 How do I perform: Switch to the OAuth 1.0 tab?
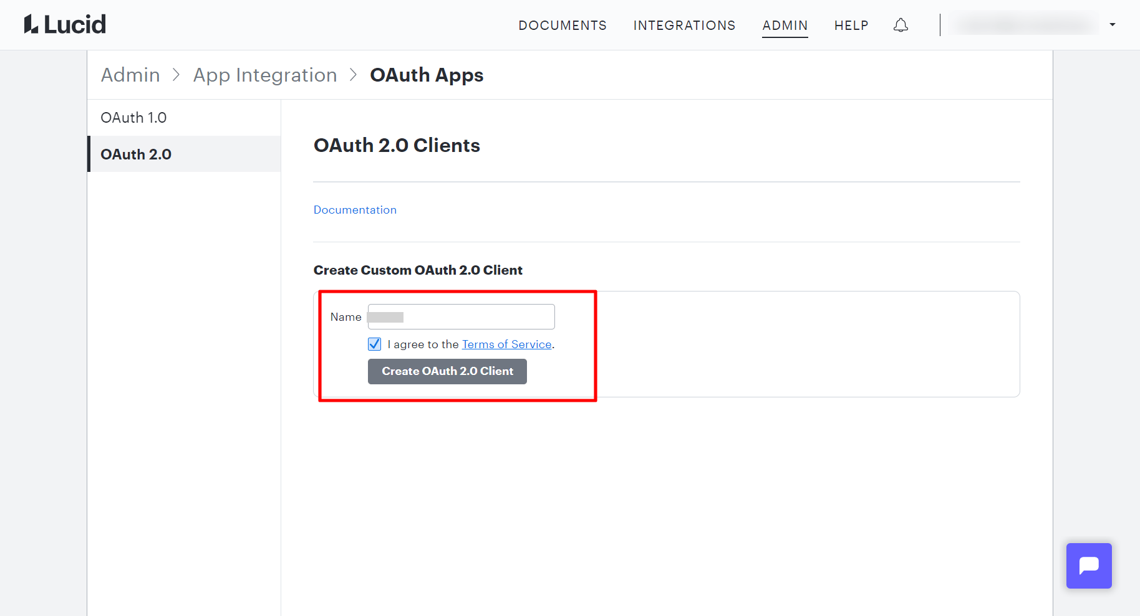[184, 118]
